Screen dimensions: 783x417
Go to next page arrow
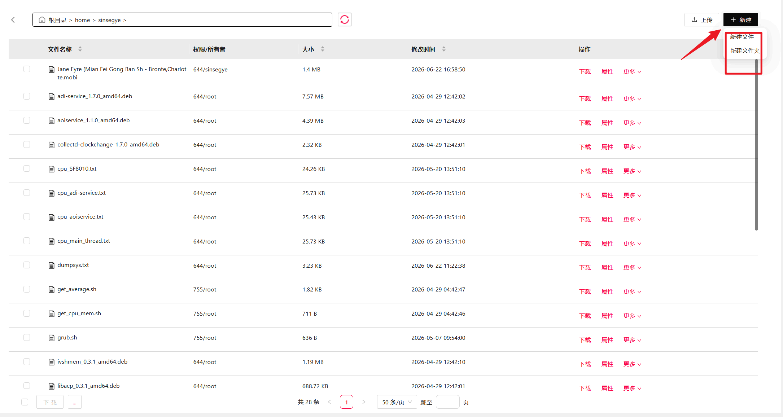[364, 402]
